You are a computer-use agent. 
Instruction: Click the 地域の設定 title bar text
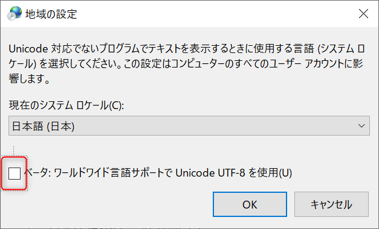(51, 14)
